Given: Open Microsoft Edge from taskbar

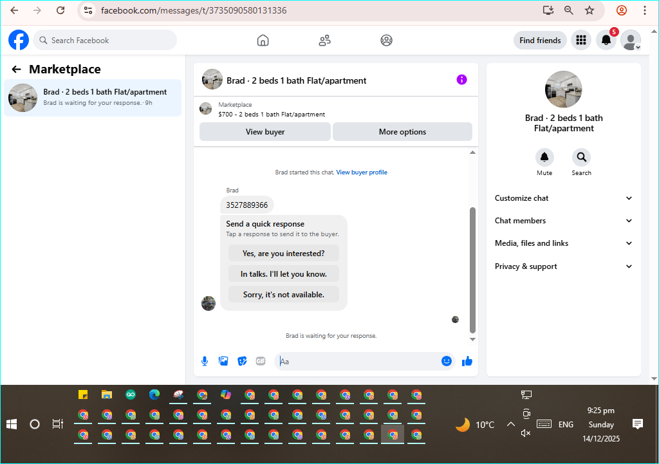Looking at the screenshot, I should [x=154, y=394].
